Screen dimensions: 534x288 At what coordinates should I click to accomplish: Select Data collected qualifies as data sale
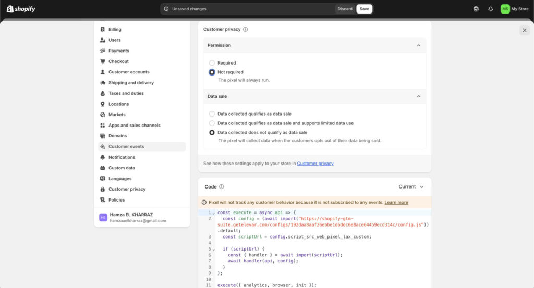point(212,114)
